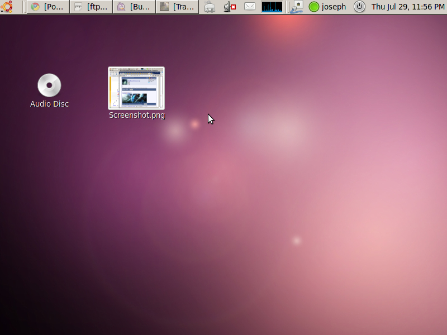Click the muted volume speaker icon
Viewport: 447px width, 335px height.
229,7
